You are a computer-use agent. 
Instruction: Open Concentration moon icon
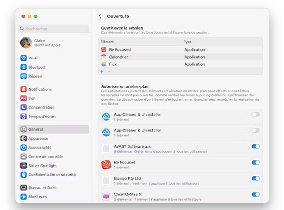coord(24,108)
